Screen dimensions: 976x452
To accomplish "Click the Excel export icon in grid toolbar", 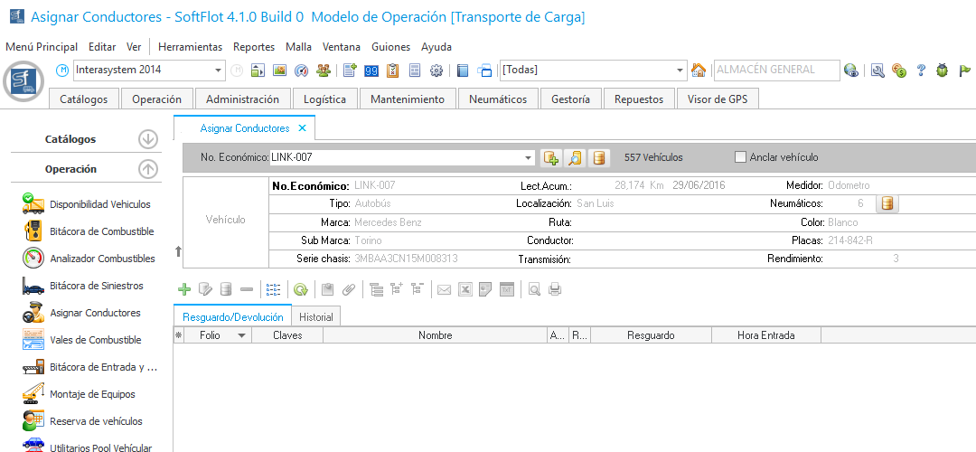I will [465, 289].
